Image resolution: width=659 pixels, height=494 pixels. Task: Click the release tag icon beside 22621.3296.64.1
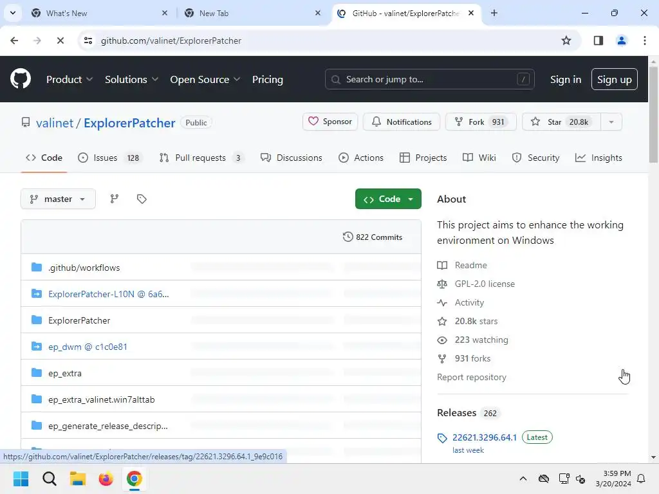coord(442,438)
